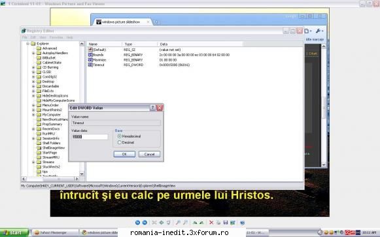Image resolution: width=380 pixels, height=237 pixels.
Task: Click the edit picture icon in the viewer toolbar
Action: pos(233,223)
